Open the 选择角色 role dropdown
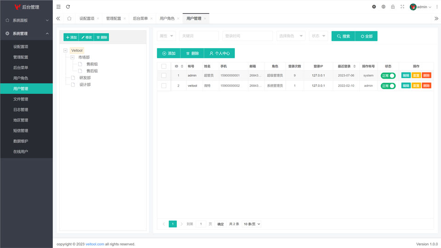This screenshot has width=441, height=248. point(291,36)
